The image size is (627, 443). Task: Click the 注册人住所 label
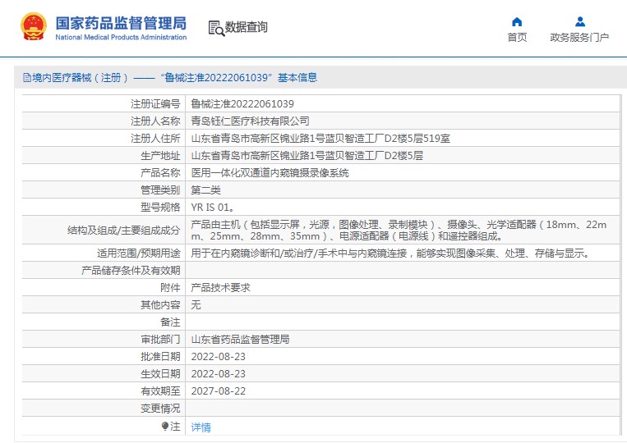155,139
